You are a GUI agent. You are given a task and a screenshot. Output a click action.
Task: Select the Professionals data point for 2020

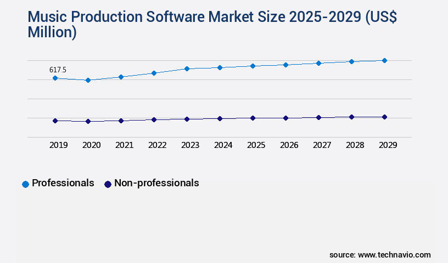88,81
